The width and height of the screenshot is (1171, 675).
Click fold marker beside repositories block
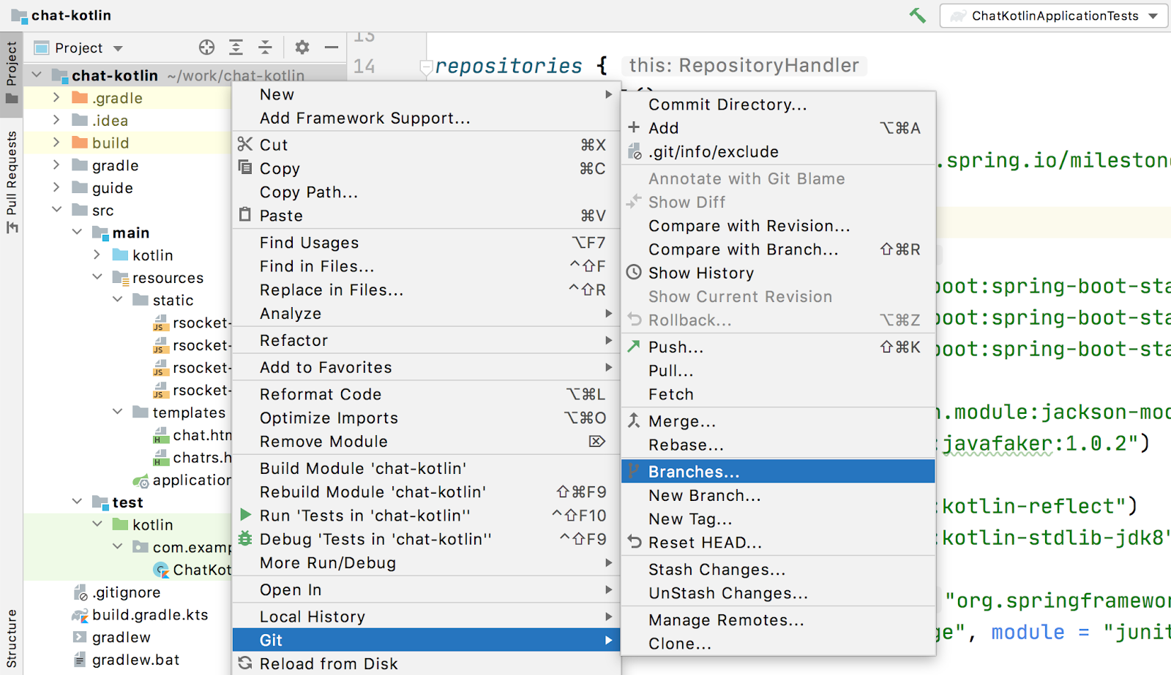point(426,67)
